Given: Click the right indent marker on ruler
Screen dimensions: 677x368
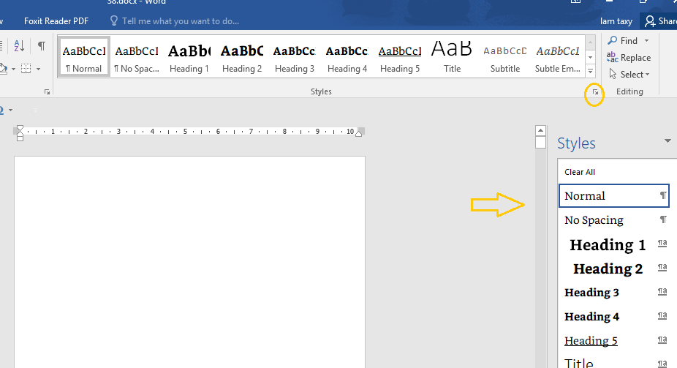Looking at the screenshot, I should click(x=358, y=133).
